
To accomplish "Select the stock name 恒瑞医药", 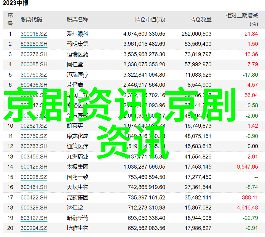I will pos(78,54).
